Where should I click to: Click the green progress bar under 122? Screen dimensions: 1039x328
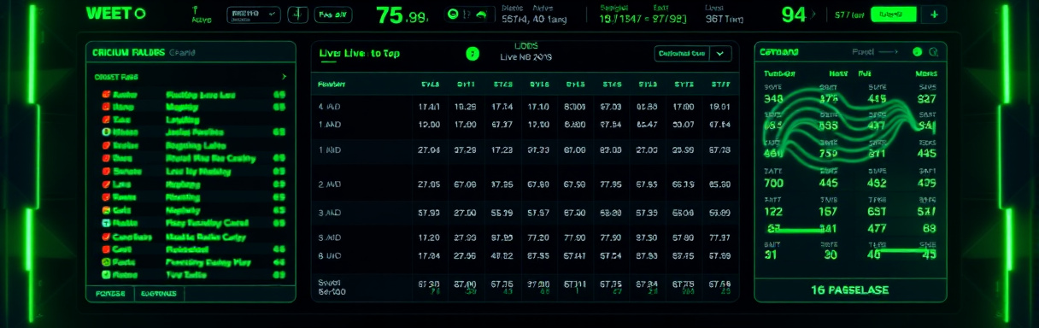799,230
